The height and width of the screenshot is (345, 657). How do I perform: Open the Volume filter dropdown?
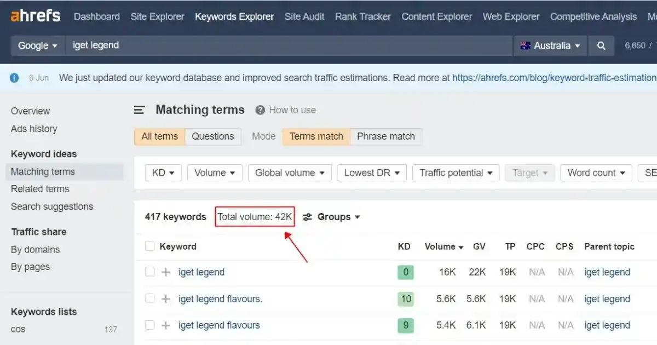215,173
